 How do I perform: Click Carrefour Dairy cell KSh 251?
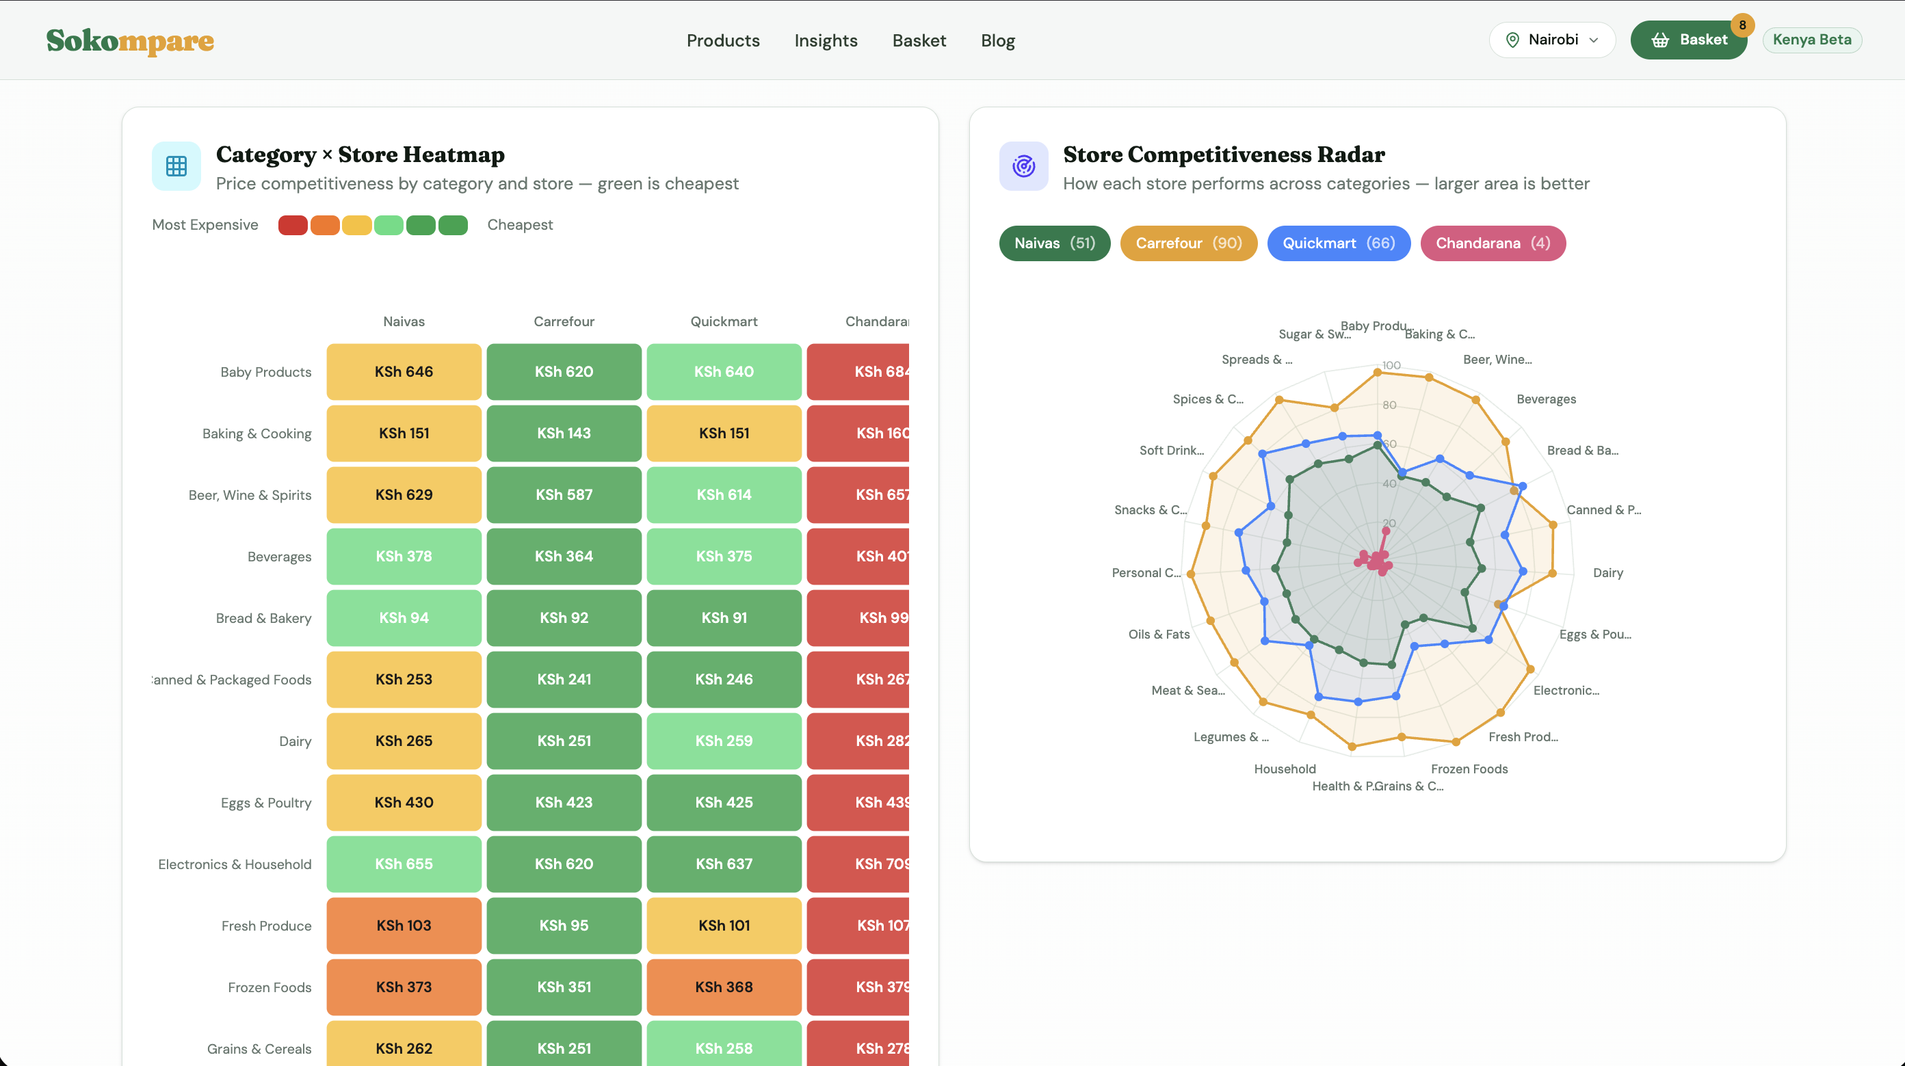564,741
